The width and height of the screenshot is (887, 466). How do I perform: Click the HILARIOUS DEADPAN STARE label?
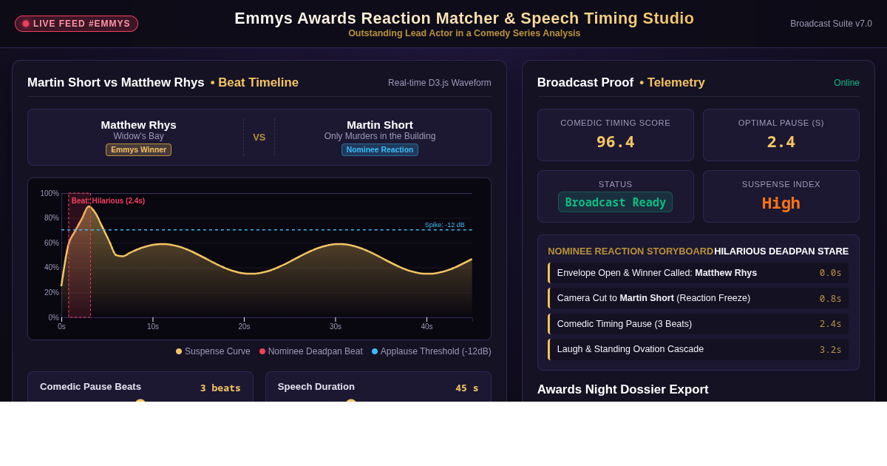[x=781, y=251]
